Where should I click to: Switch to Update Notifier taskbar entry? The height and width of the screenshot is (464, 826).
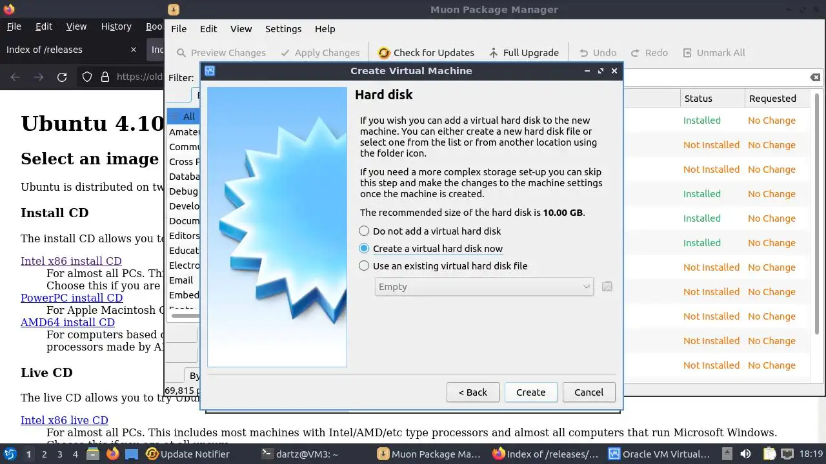pos(188,454)
